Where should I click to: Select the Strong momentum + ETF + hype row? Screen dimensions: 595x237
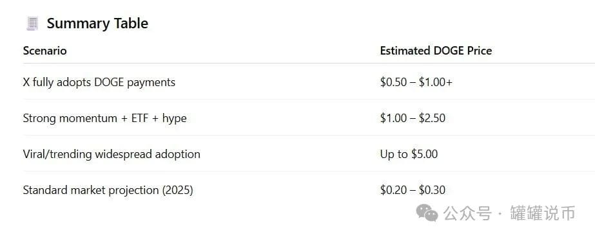309,118
